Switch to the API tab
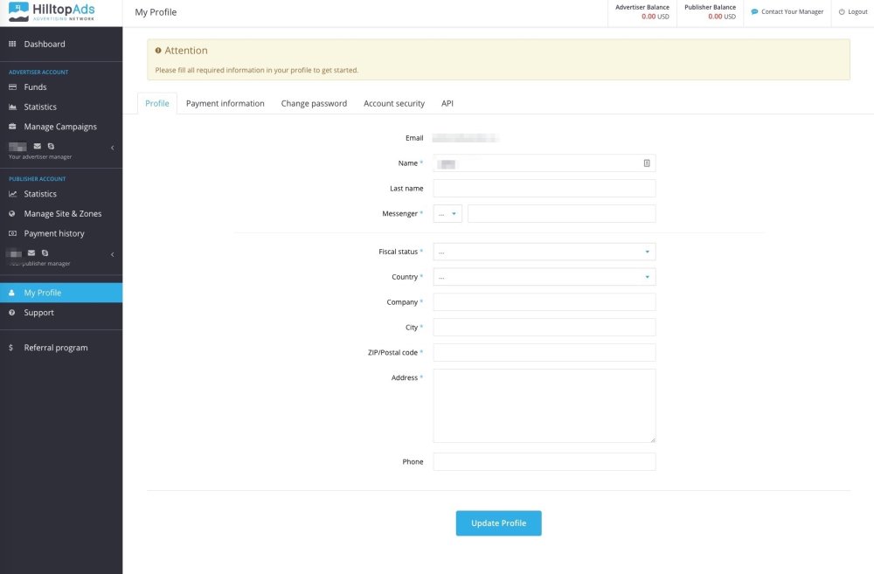 (x=447, y=103)
